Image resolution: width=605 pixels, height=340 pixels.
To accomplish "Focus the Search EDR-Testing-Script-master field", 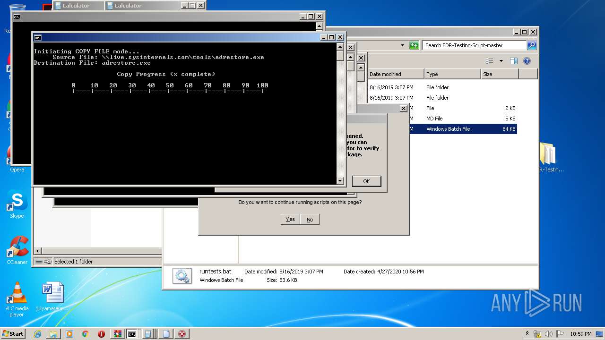I will point(475,45).
